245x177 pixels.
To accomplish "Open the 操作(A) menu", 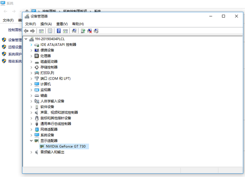I will (46, 24).
